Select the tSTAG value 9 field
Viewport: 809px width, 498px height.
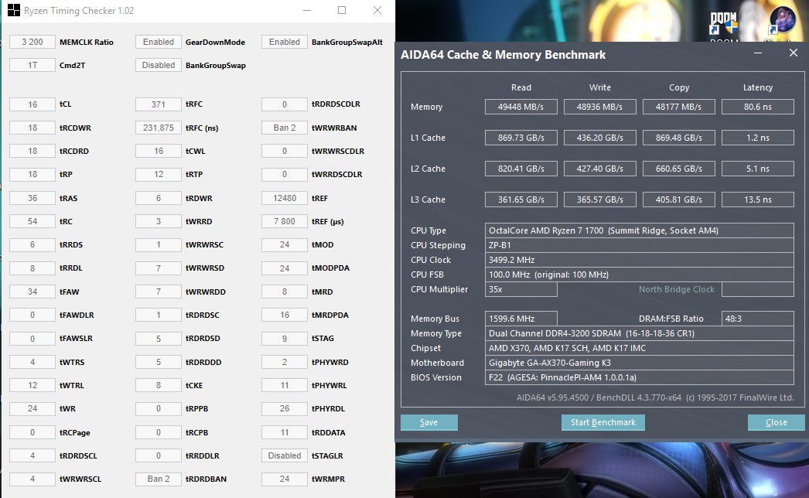285,339
